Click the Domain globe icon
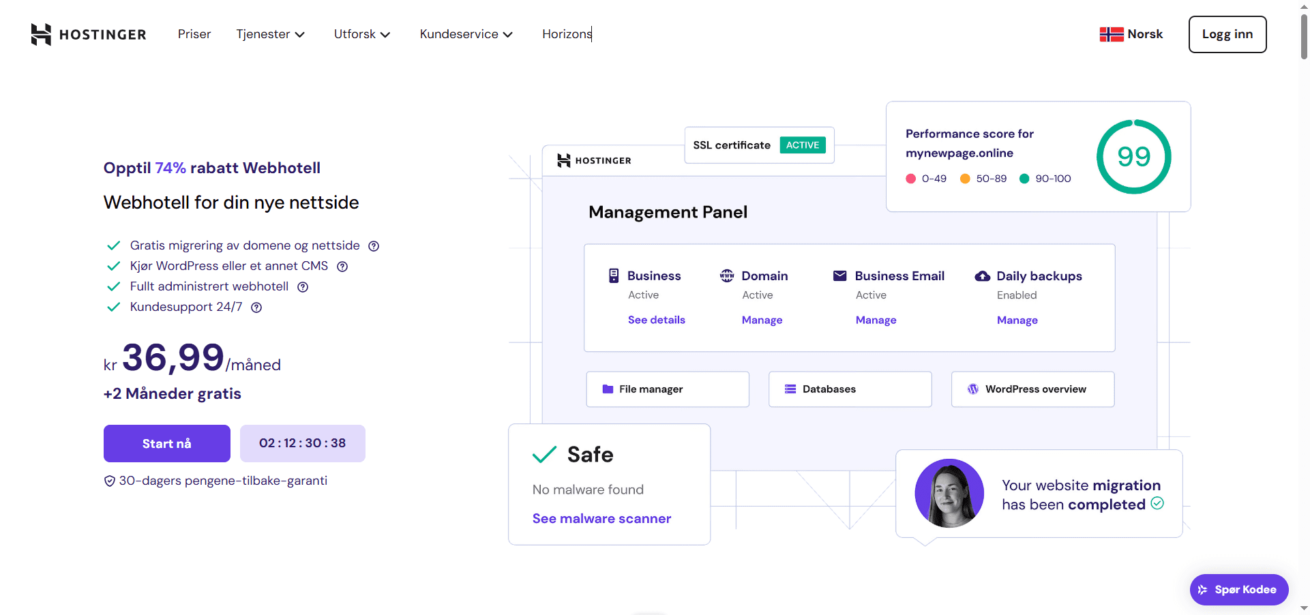This screenshot has width=1310, height=615. tap(727, 275)
